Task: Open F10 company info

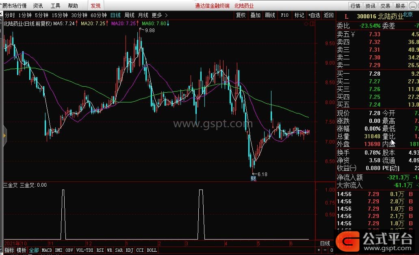Action: tap(284, 15)
